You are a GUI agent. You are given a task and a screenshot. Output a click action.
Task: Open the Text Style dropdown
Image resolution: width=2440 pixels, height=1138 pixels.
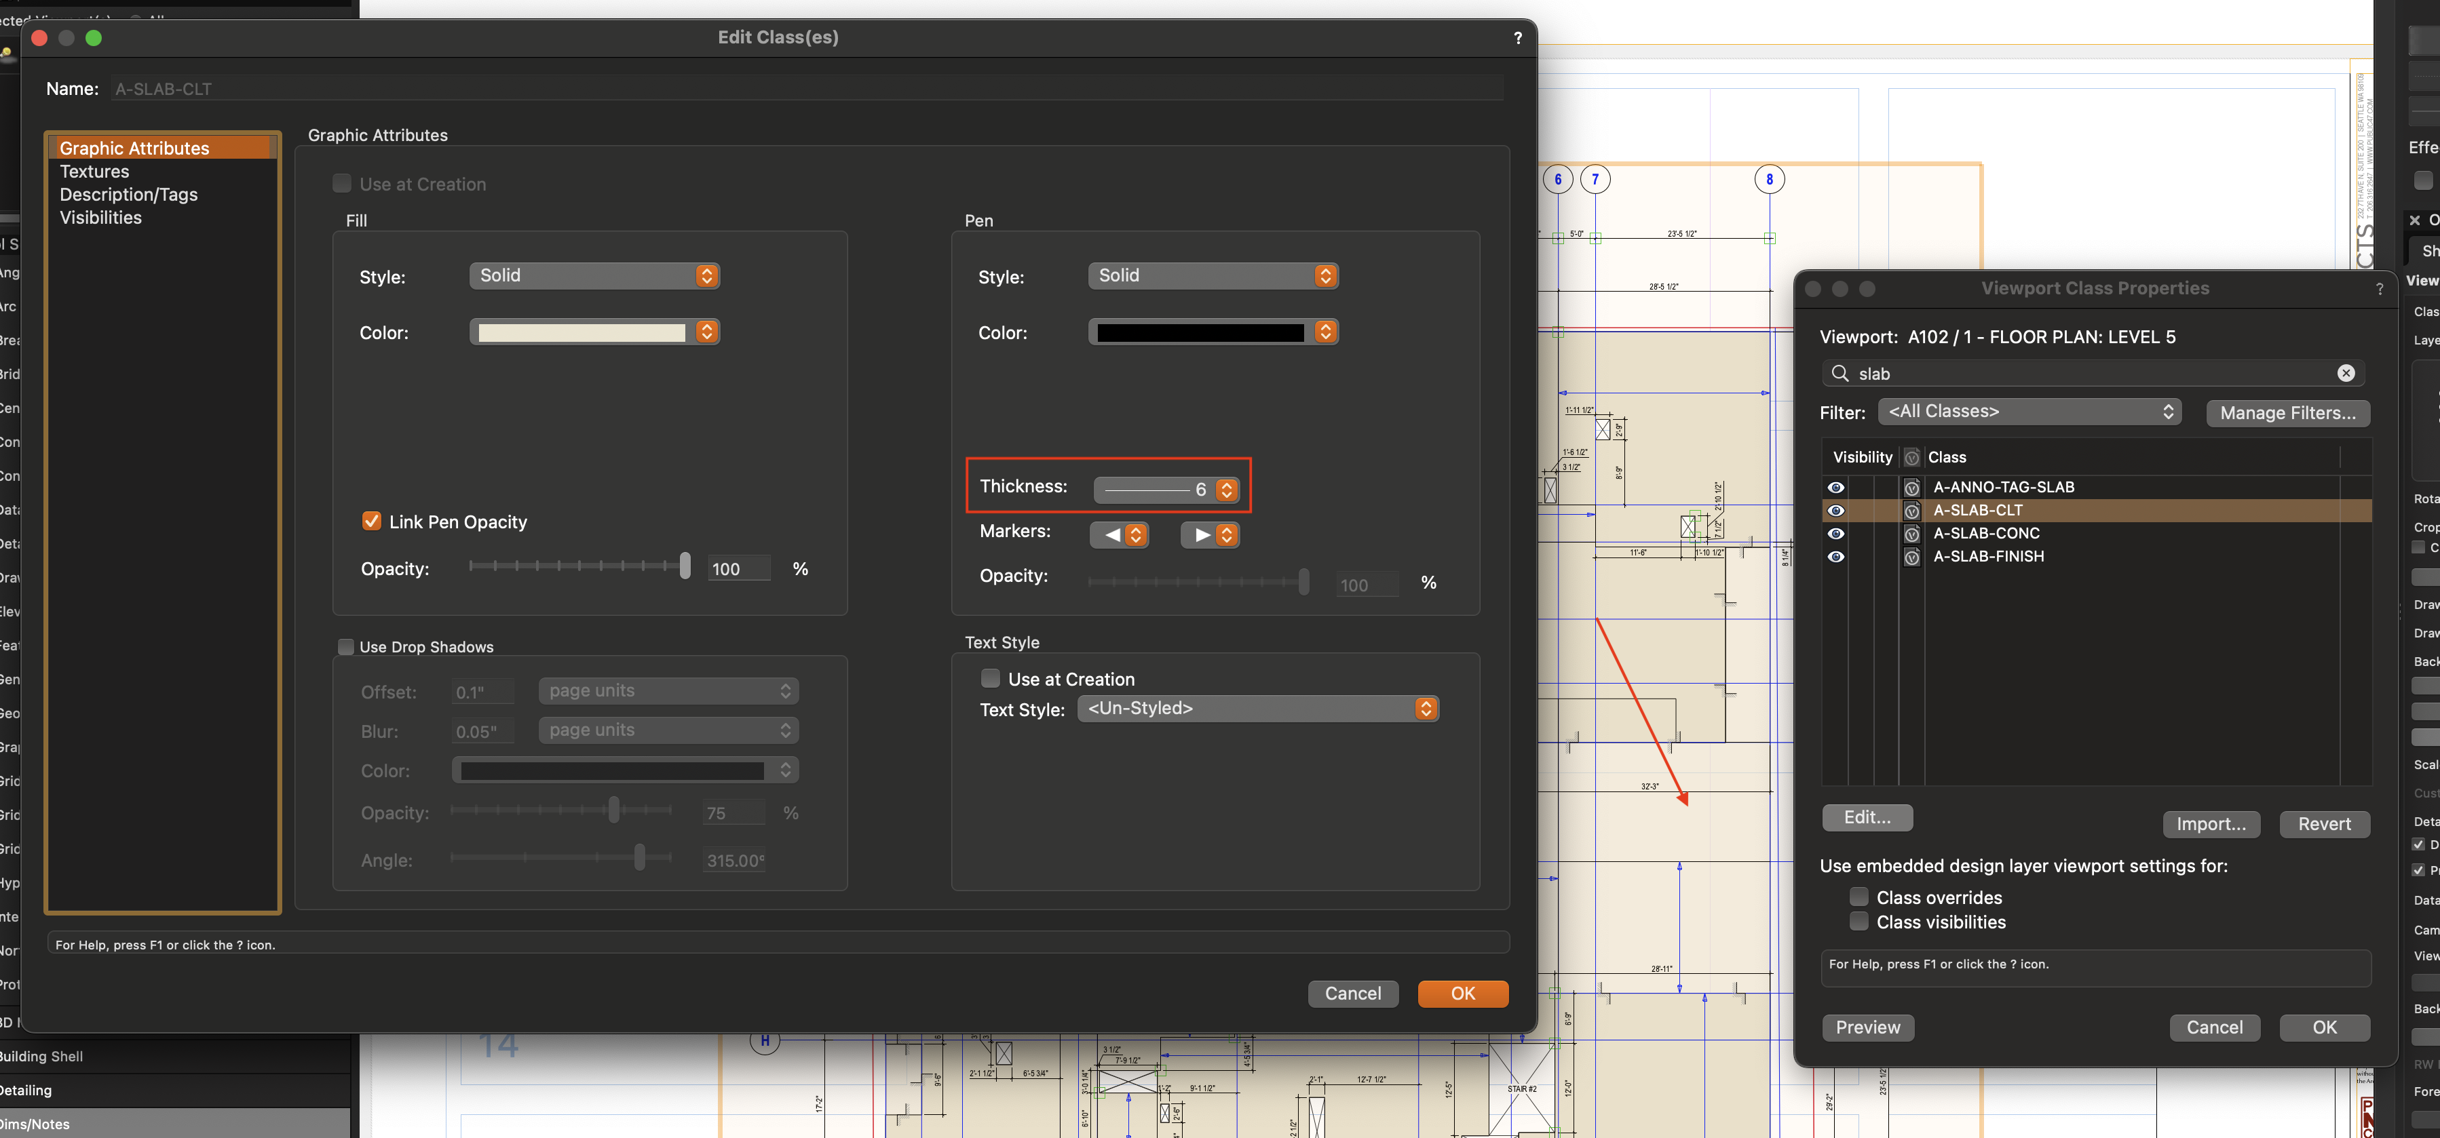(x=1257, y=708)
